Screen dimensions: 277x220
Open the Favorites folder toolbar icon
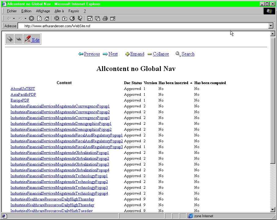[x=65, y=18]
